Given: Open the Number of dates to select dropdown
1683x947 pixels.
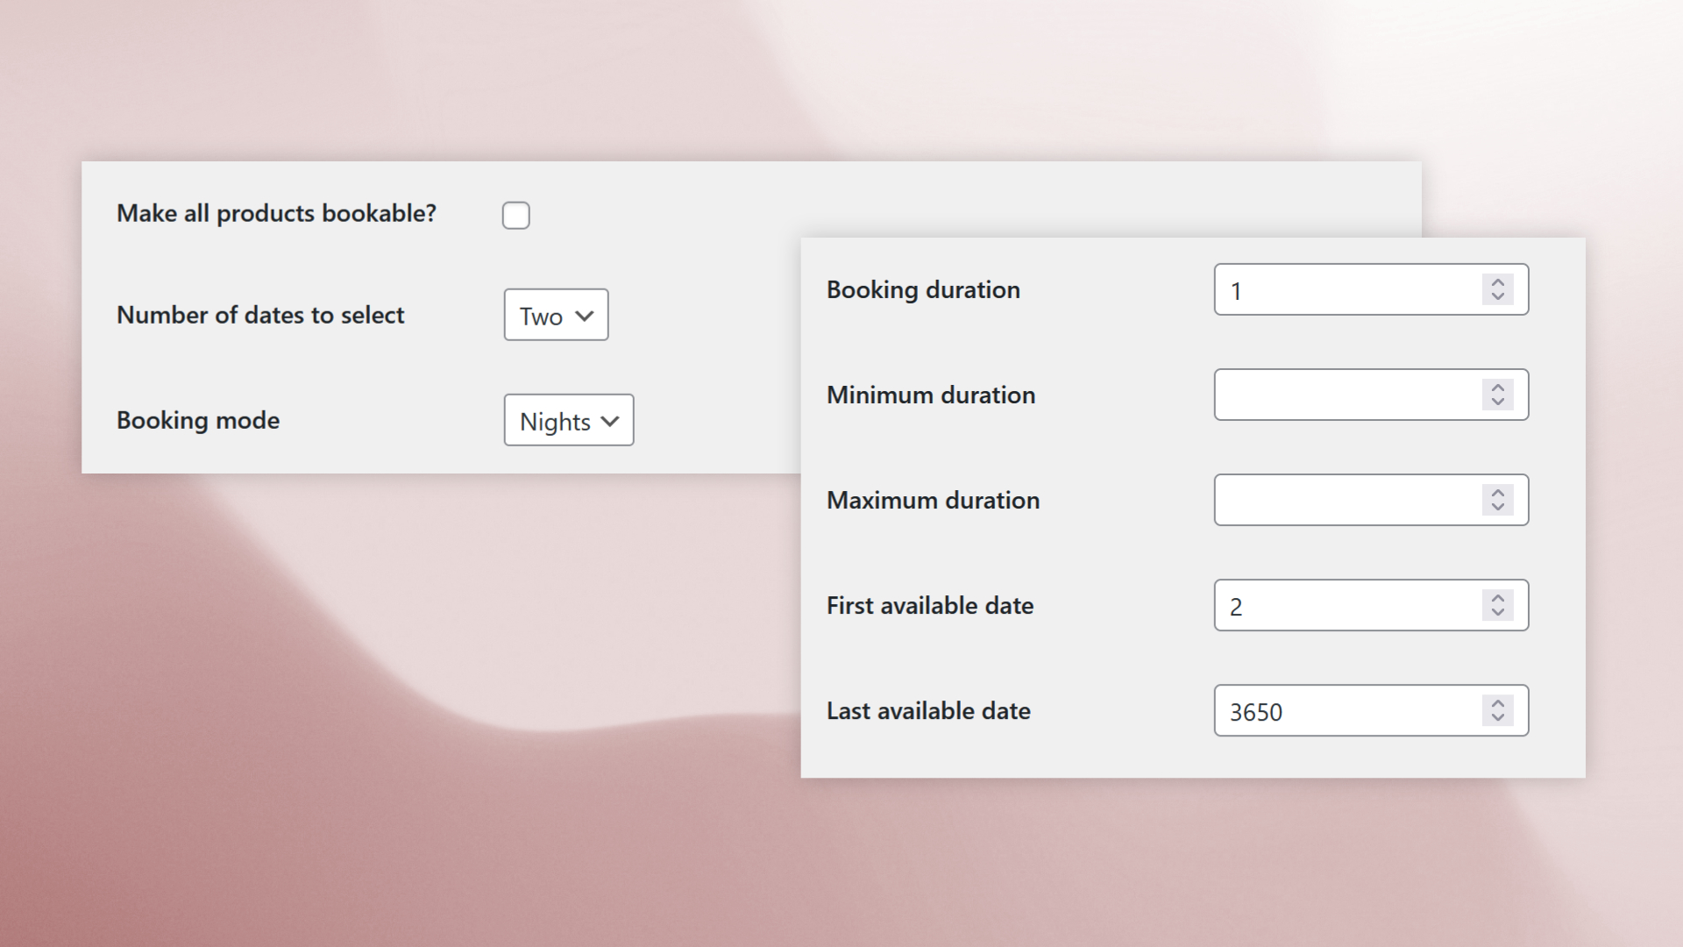Looking at the screenshot, I should coord(556,315).
